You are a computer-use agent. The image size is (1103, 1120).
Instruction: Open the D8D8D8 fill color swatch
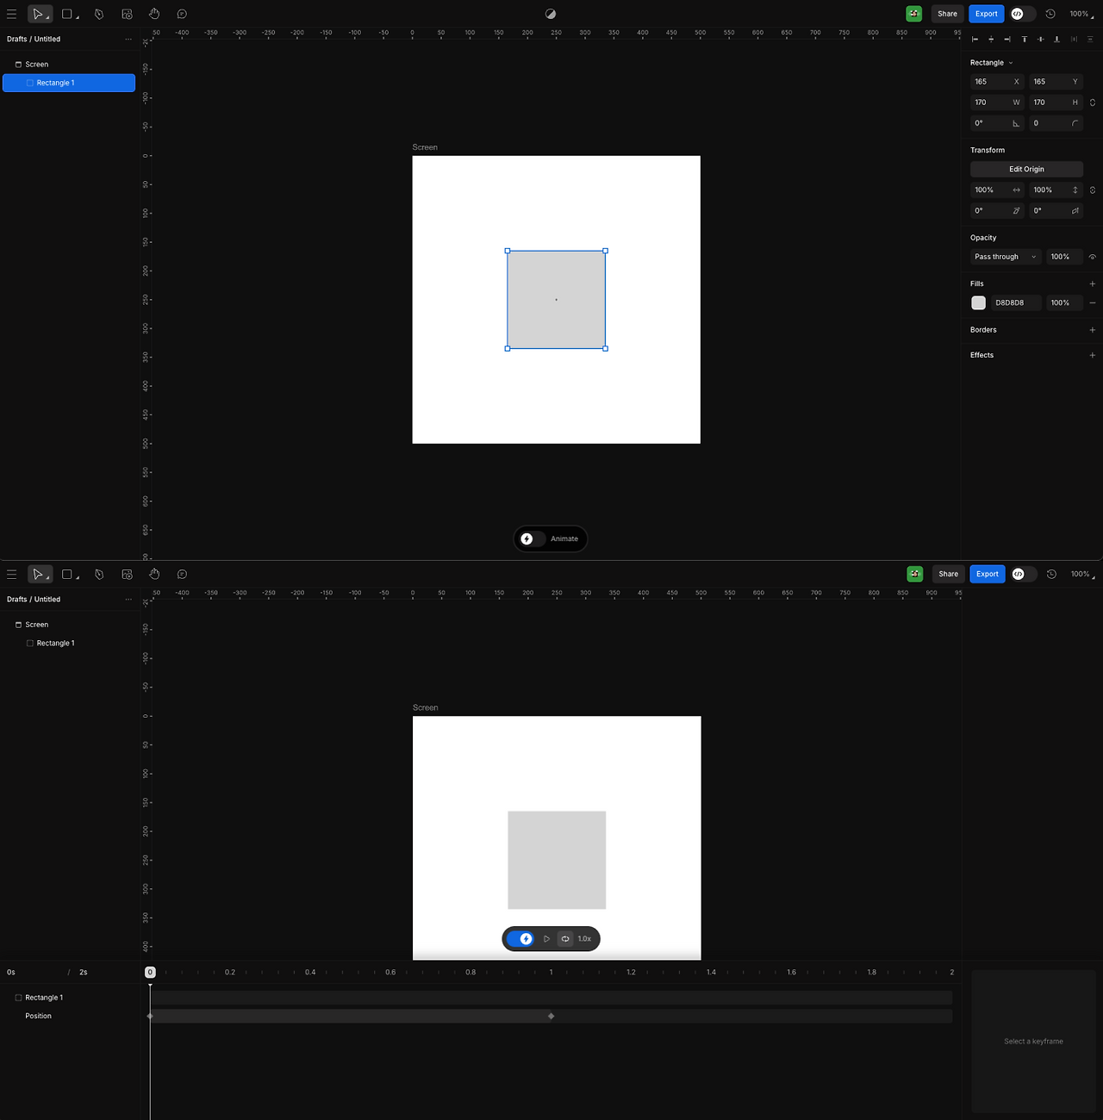pyautogui.click(x=978, y=302)
